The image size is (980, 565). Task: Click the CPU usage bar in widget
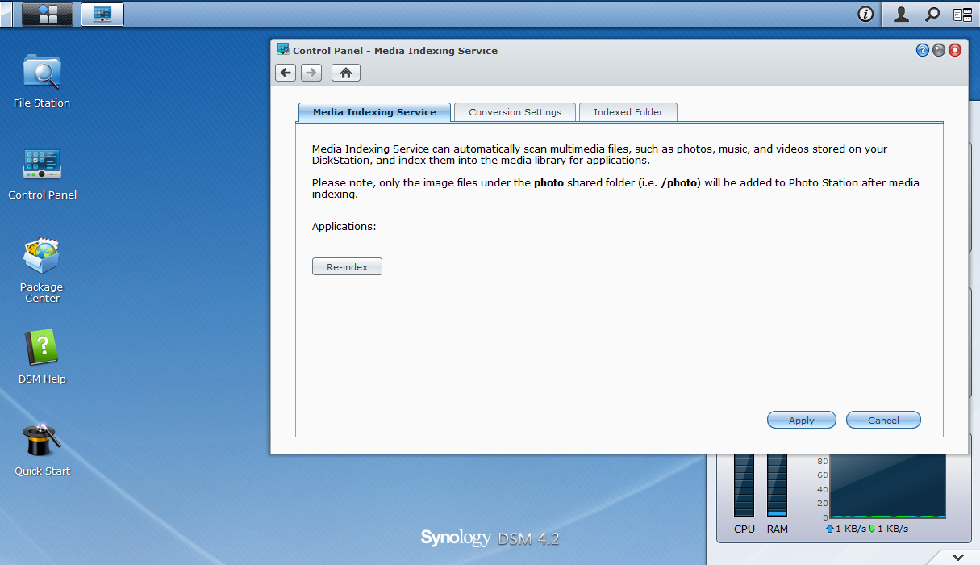[744, 485]
